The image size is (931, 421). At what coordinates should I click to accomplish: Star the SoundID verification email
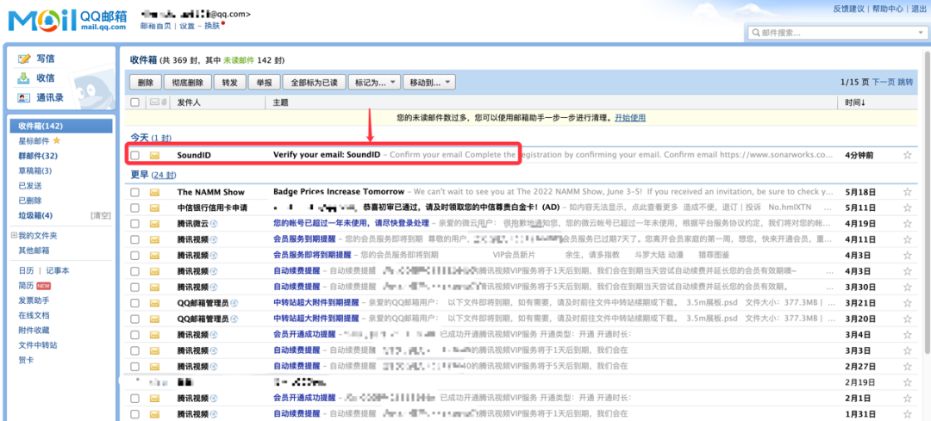coord(907,156)
